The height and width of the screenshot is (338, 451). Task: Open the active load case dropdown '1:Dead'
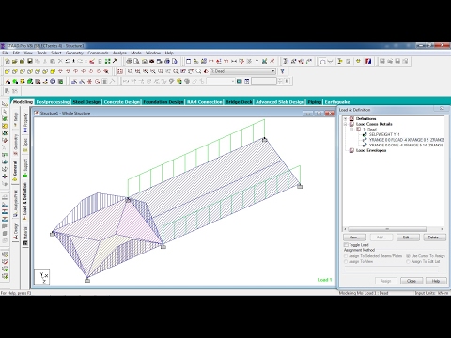242,71
